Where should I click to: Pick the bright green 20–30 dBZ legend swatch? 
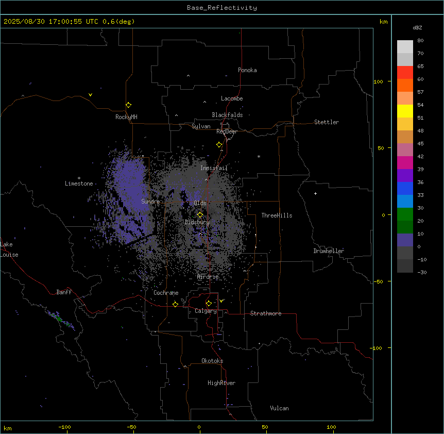(405, 214)
